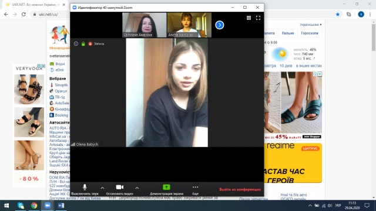Open the More (three dots) menu
The image size is (376, 211).
coord(196,189)
